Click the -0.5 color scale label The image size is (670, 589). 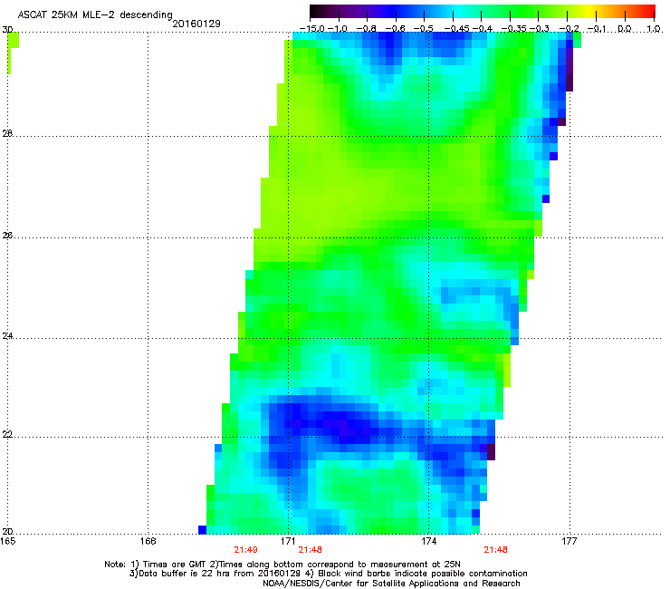point(424,29)
